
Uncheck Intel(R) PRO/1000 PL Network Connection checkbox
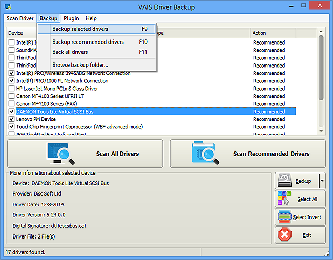11,81
